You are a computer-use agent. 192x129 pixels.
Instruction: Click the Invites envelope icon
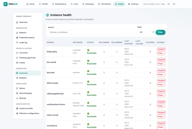(x=17, y=63)
